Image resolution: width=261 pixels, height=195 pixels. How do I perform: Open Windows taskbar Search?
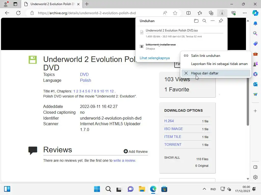(x=108, y=189)
